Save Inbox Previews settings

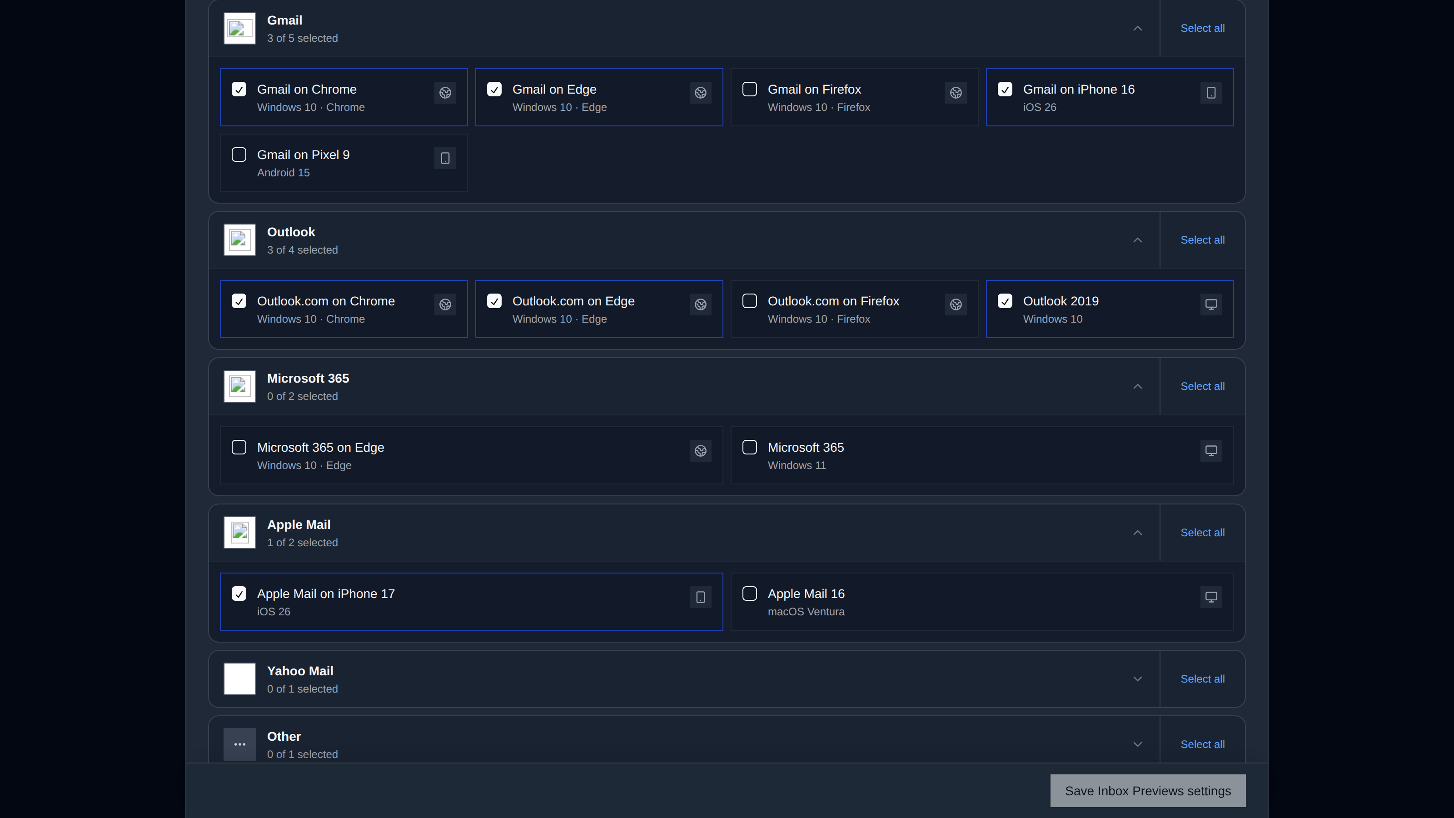pyautogui.click(x=1147, y=791)
